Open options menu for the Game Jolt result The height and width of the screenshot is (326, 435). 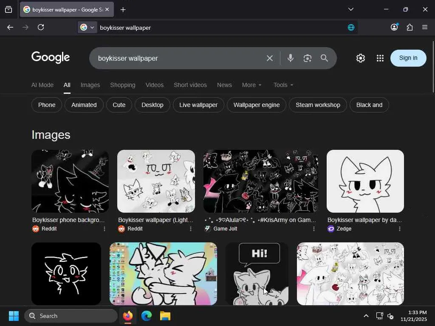pos(314,229)
